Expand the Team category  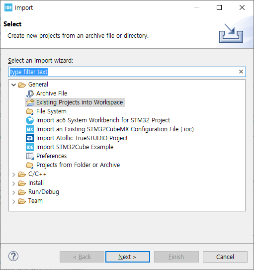click(13, 201)
